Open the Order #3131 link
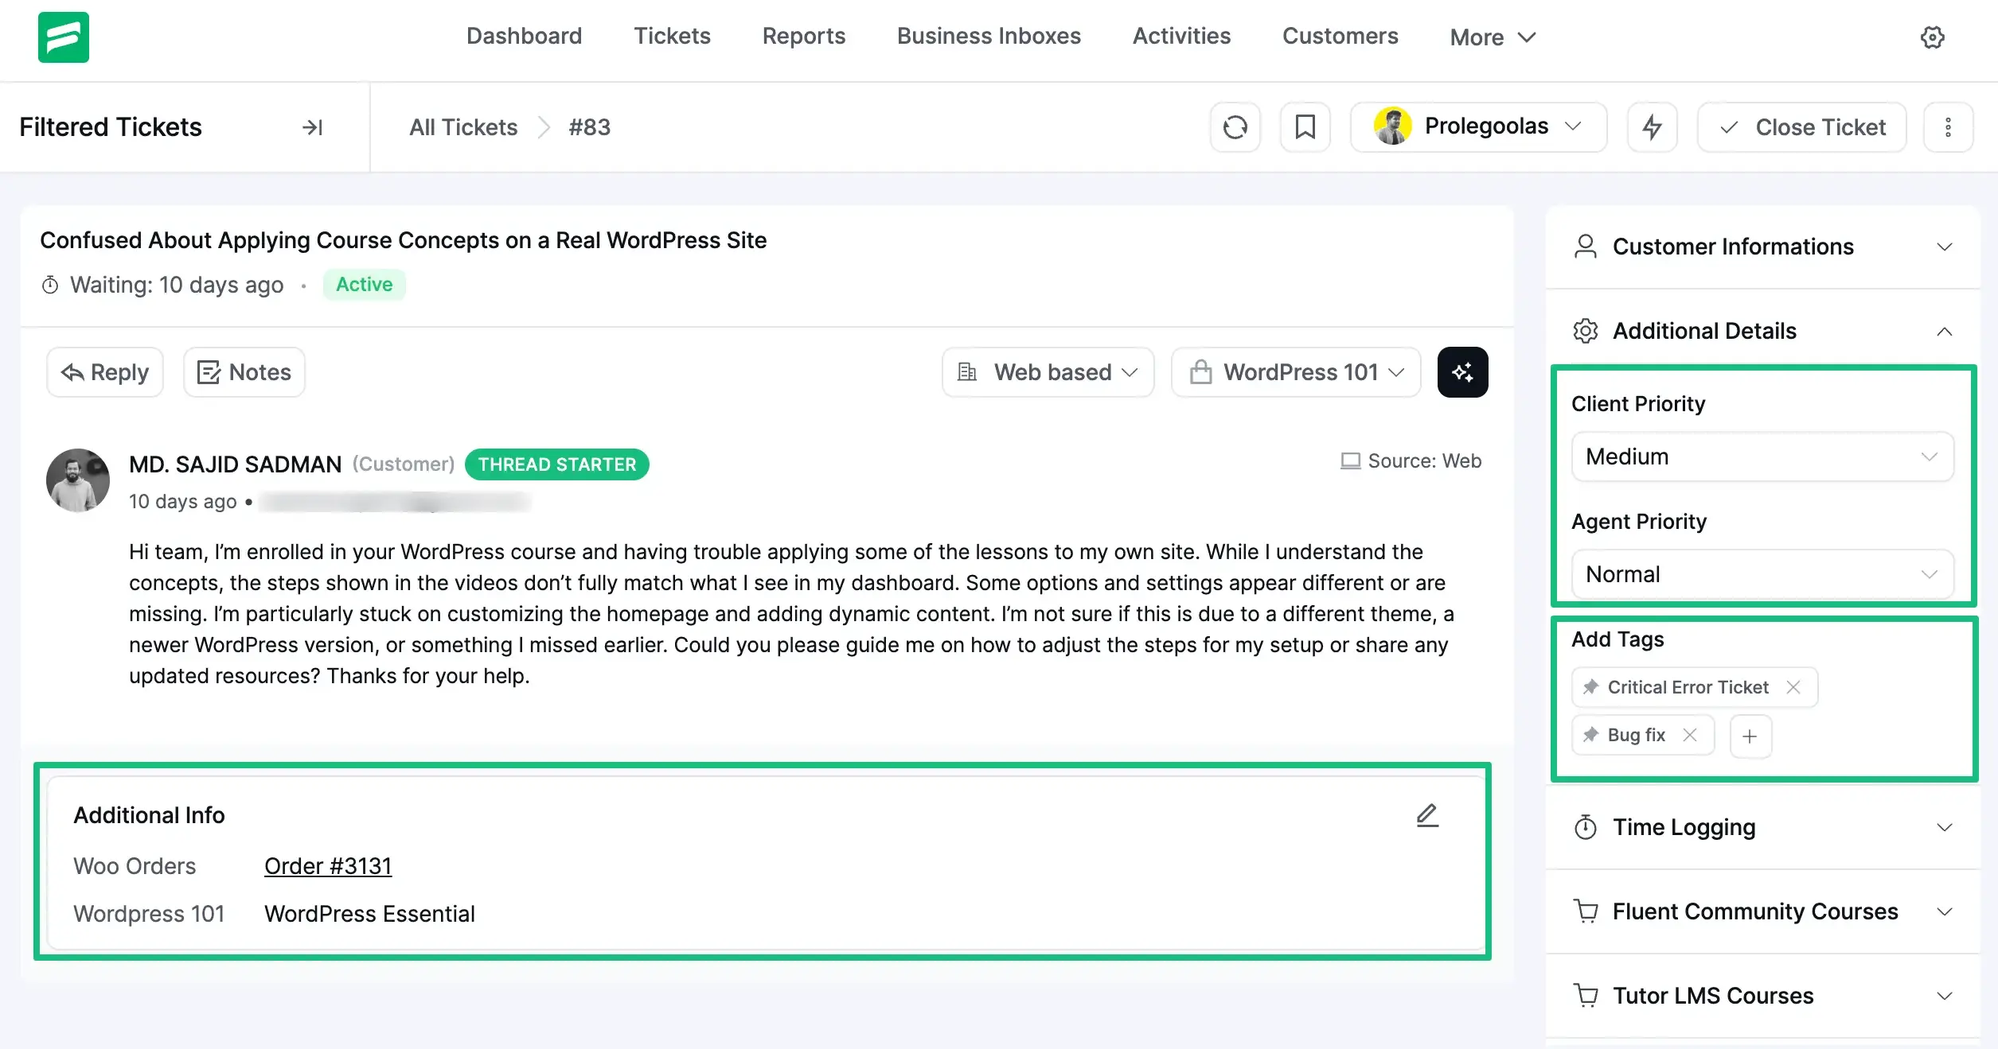Viewport: 1998px width, 1049px height. coord(327,866)
